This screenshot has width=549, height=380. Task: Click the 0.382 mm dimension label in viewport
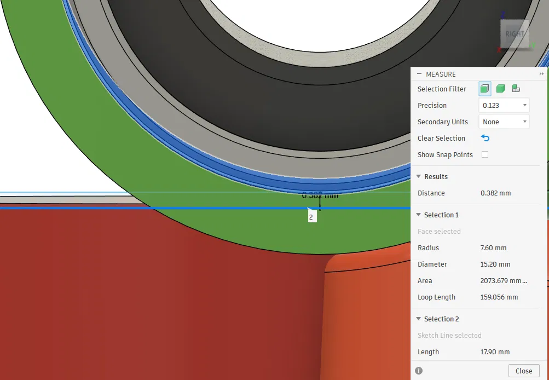point(320,196)
